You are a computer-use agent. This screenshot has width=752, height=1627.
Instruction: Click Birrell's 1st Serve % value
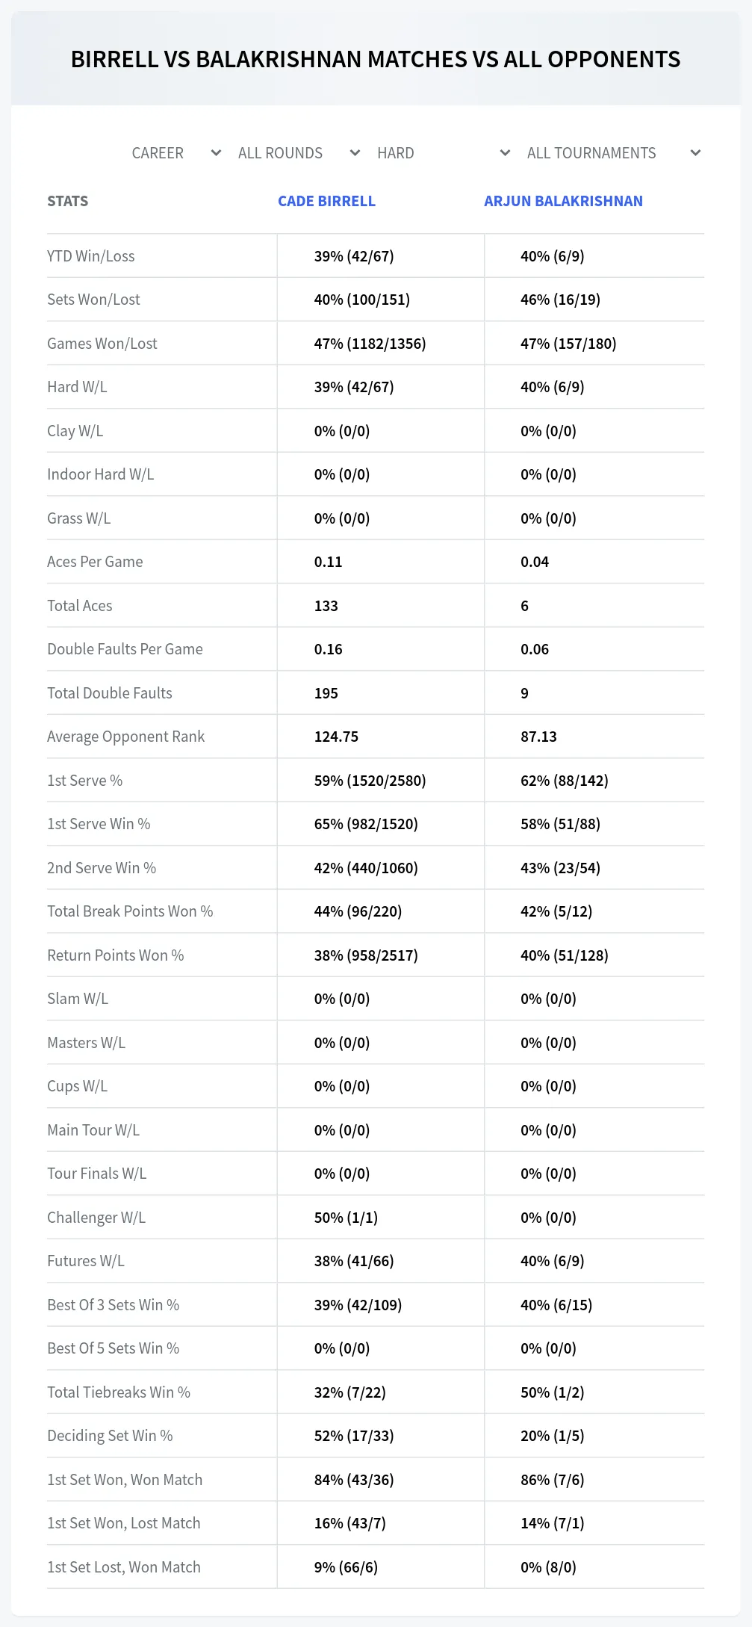(370, 781)
